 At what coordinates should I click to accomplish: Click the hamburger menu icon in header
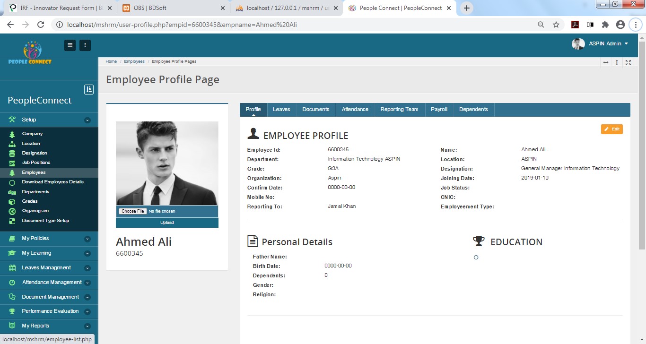coord(70,45)
